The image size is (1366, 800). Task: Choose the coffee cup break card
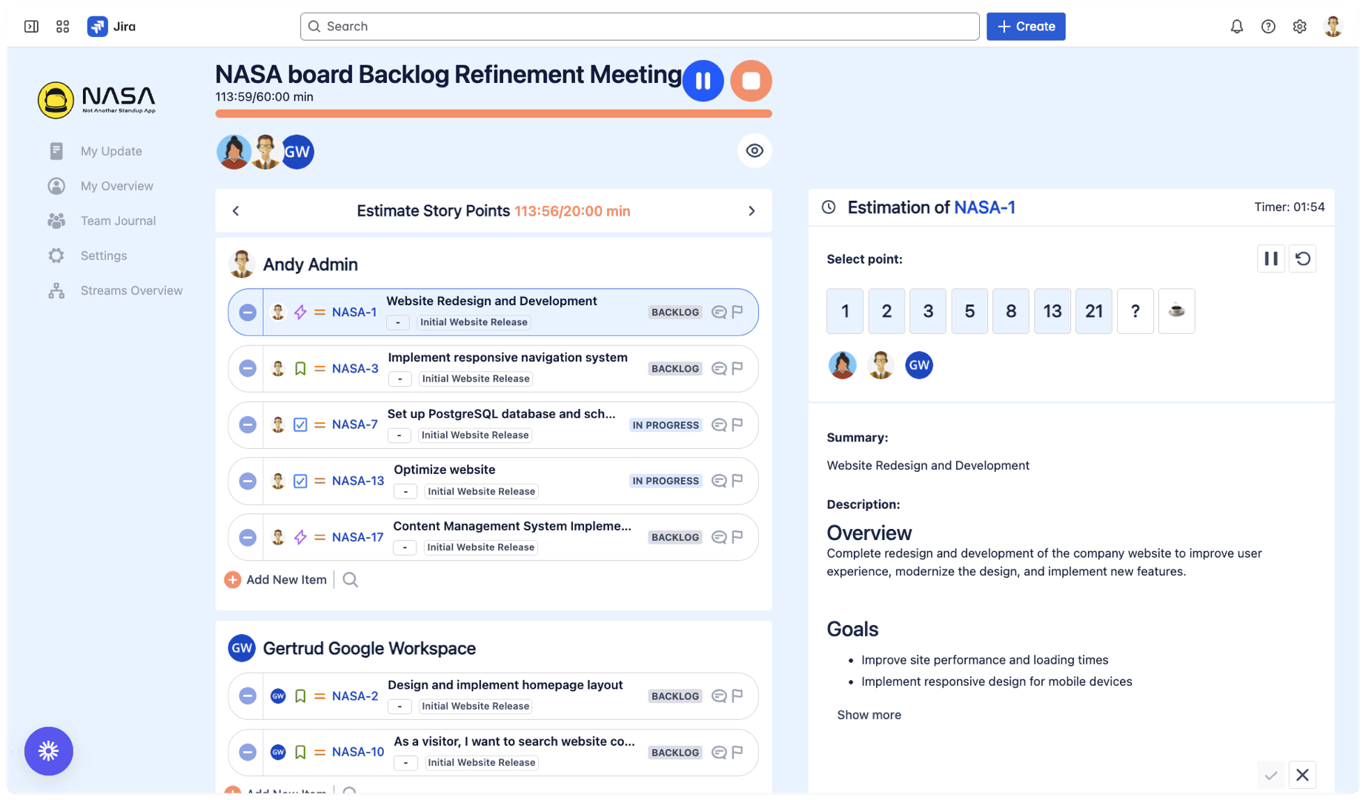pyautogui.click(x=1176, y=311)
